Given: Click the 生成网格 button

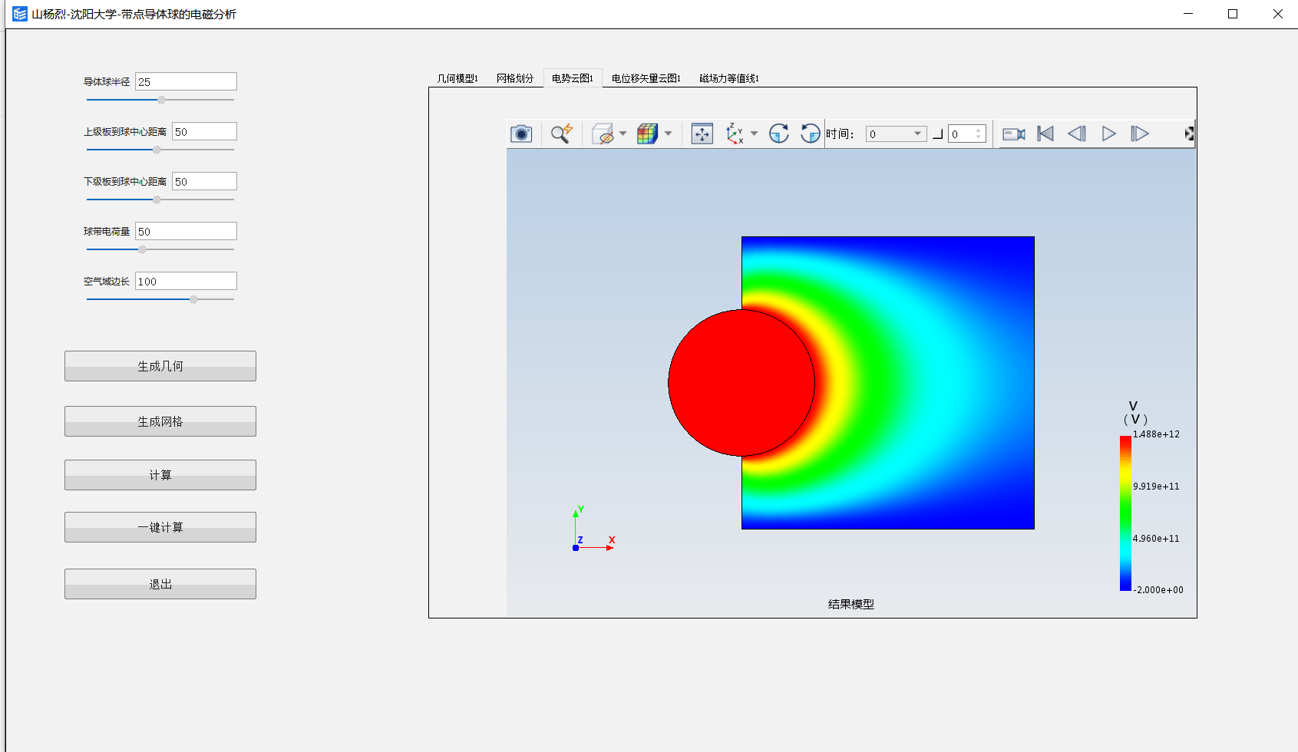Looking at the screenshot, I should [x=160, y=421].
